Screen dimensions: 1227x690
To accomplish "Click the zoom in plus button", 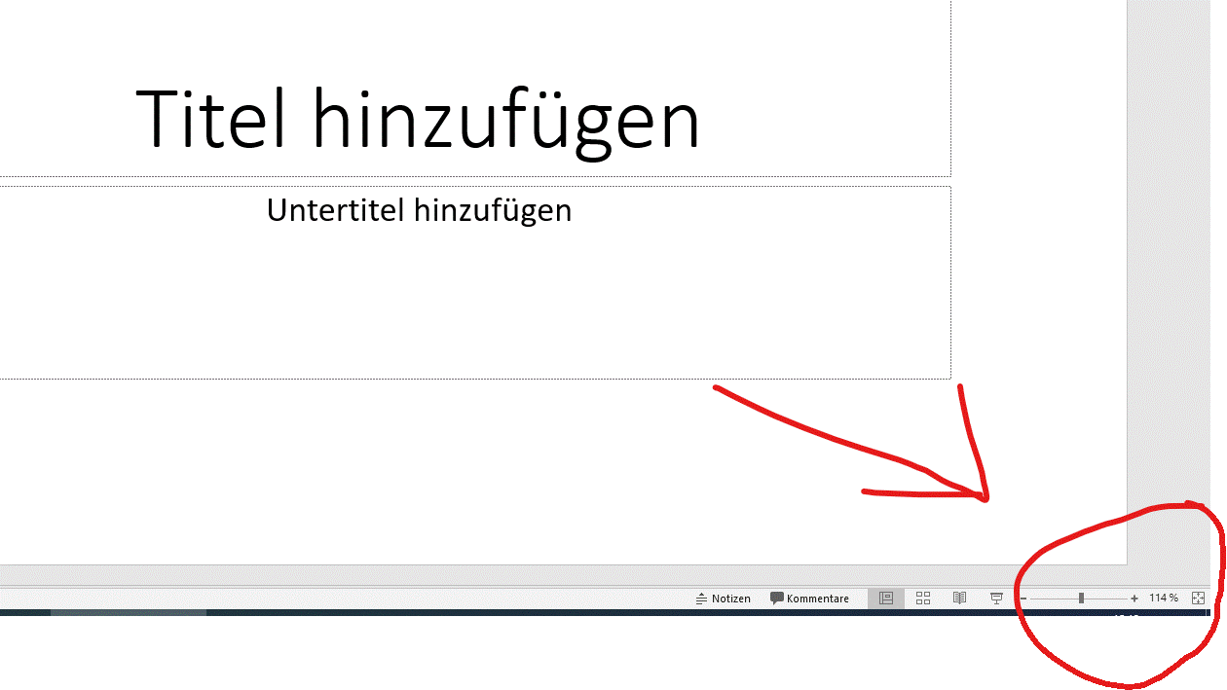I will [1134, 599].
